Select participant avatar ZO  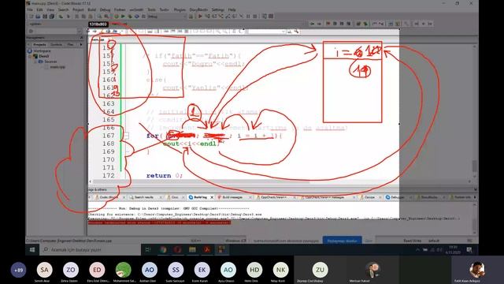tap(71, 270)
